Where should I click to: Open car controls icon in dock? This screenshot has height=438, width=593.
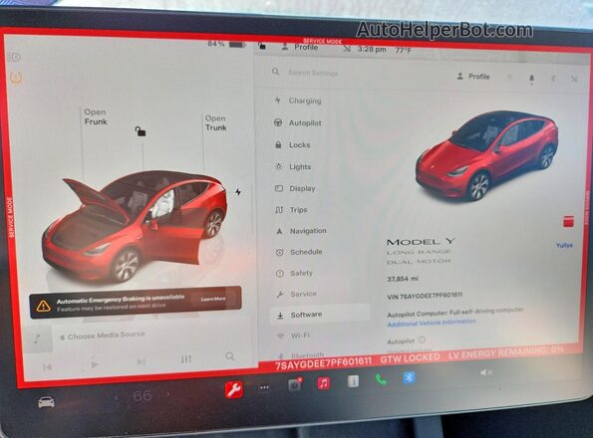(x=46, y=402)
